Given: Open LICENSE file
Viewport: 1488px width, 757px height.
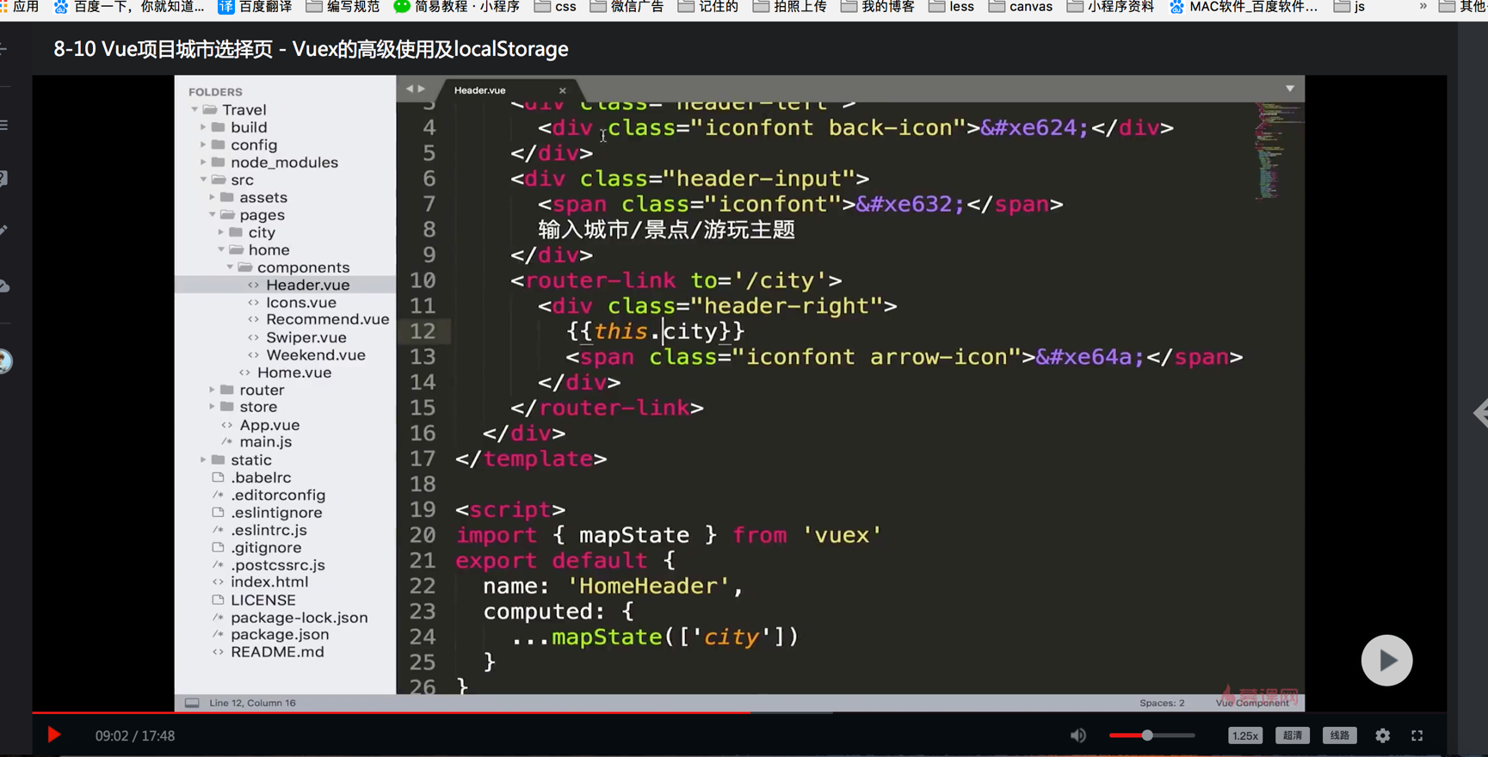Looking at the screenshot, I should point(262,600).
